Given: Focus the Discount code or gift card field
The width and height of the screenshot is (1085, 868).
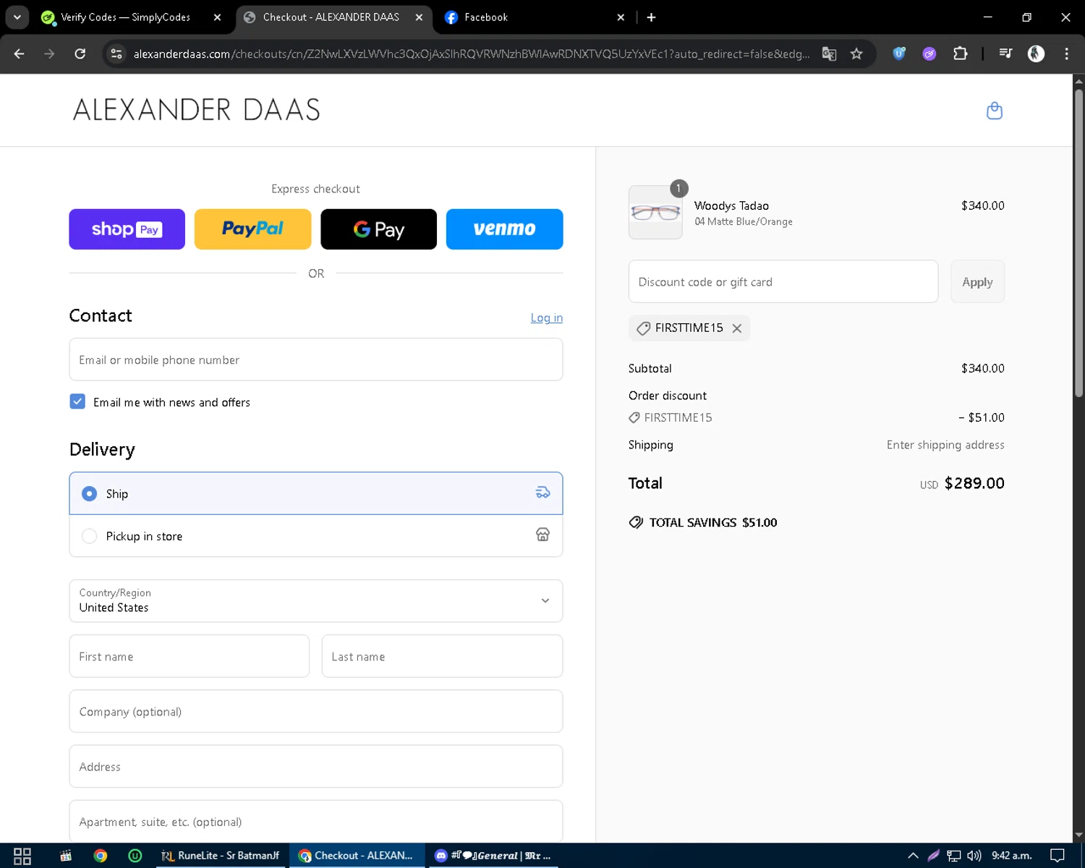Looking at the screenshot, I should [783, 281].
